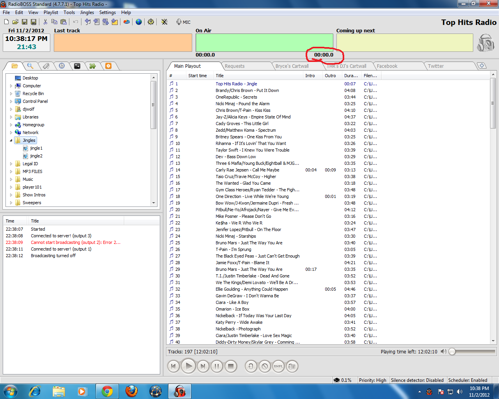Click the Intro column header
The width and height of the screenshot is (499, 399).
[x=313, y=76]
